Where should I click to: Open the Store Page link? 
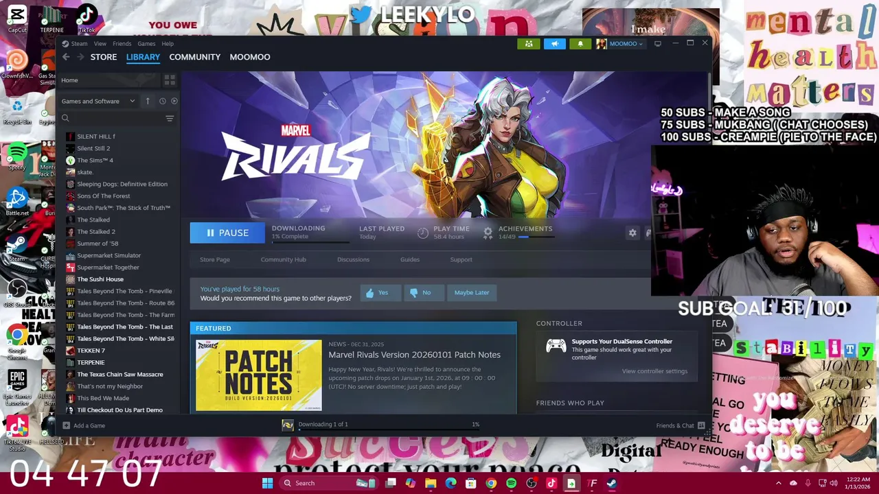tap(215, 259)
